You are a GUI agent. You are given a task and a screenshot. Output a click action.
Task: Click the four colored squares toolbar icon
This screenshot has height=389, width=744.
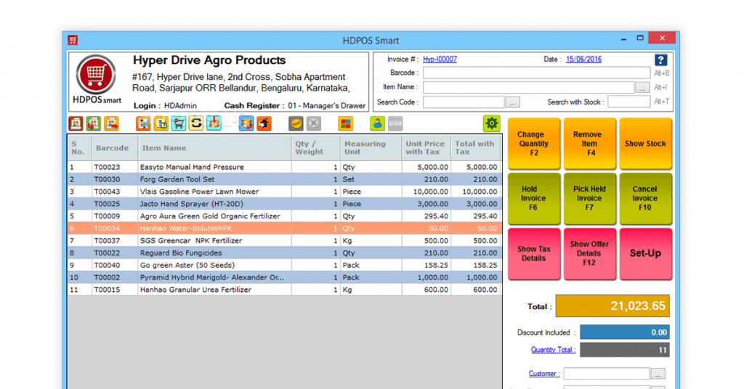(x=345, y=123)
